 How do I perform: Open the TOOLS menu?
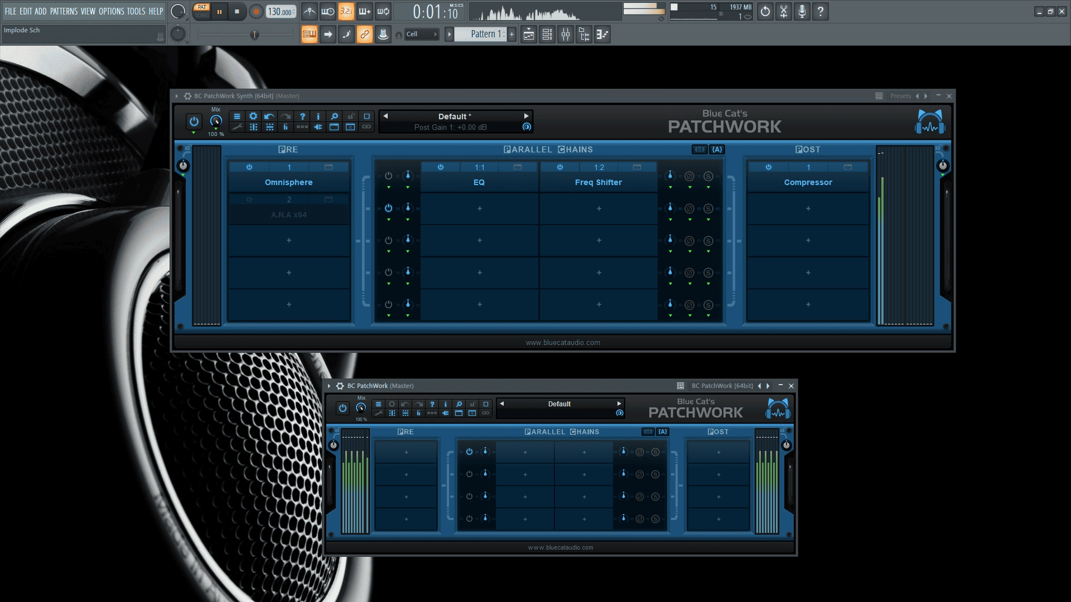pyautogui.click(x=136, y=11)
